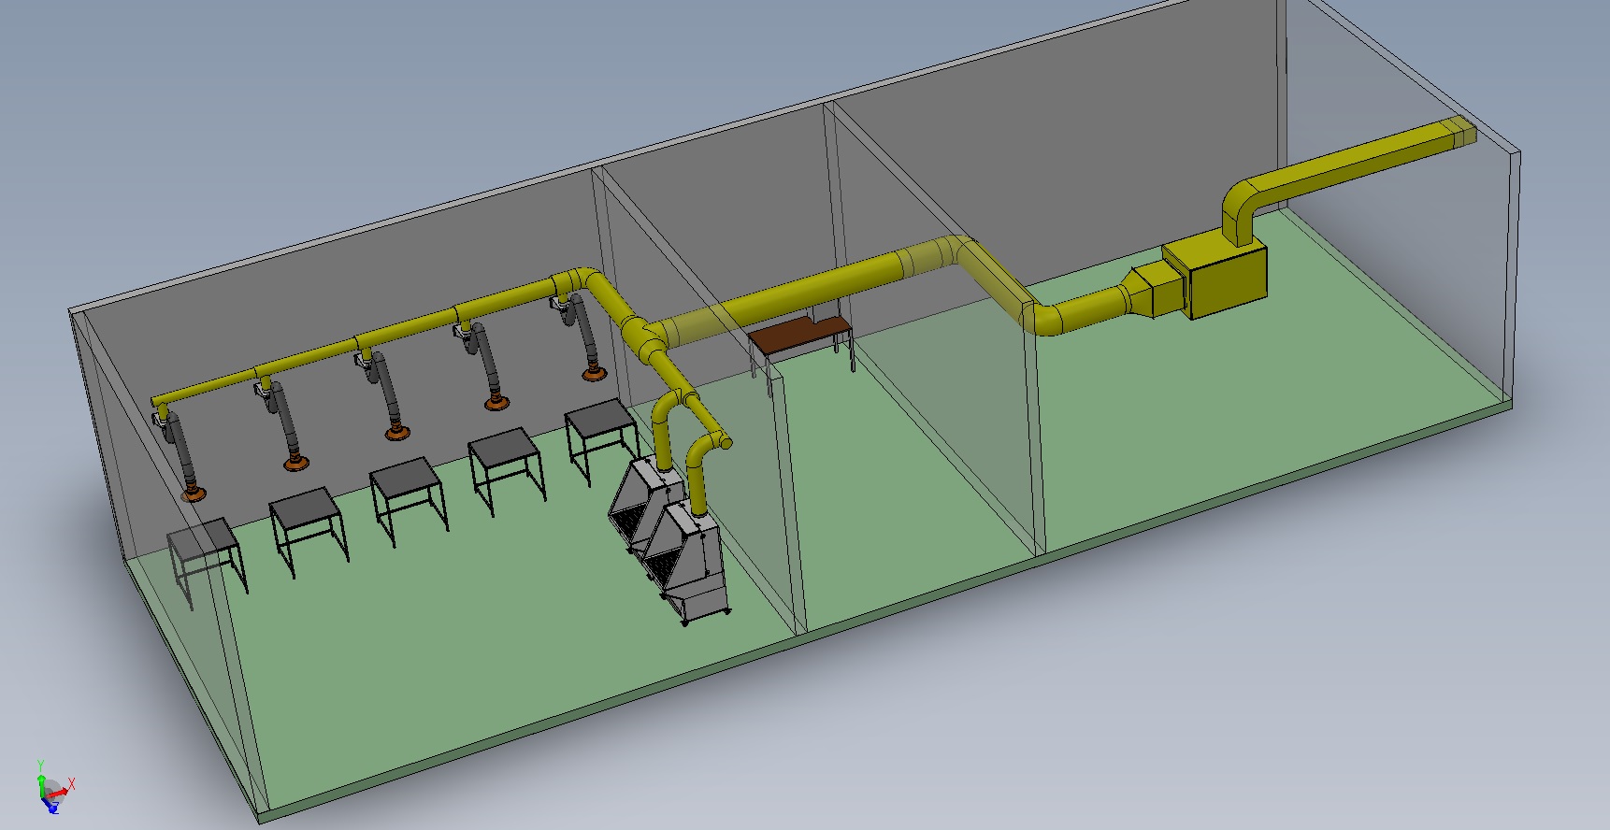
Task: Click the second gray work table from the left
Action: (x=307, y=509)
